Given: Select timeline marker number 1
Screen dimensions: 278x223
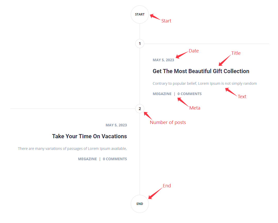Looking at the screenshot, I should coord(140,43).
